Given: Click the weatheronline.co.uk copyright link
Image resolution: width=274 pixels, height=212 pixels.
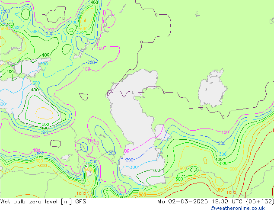Looking at the screenshot, I should 238,208.
